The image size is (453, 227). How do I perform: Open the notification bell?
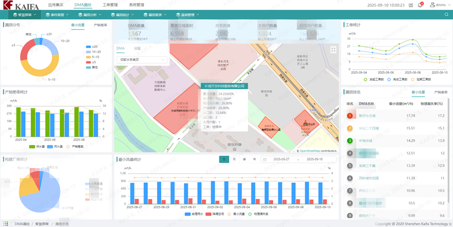pos(421,5)
